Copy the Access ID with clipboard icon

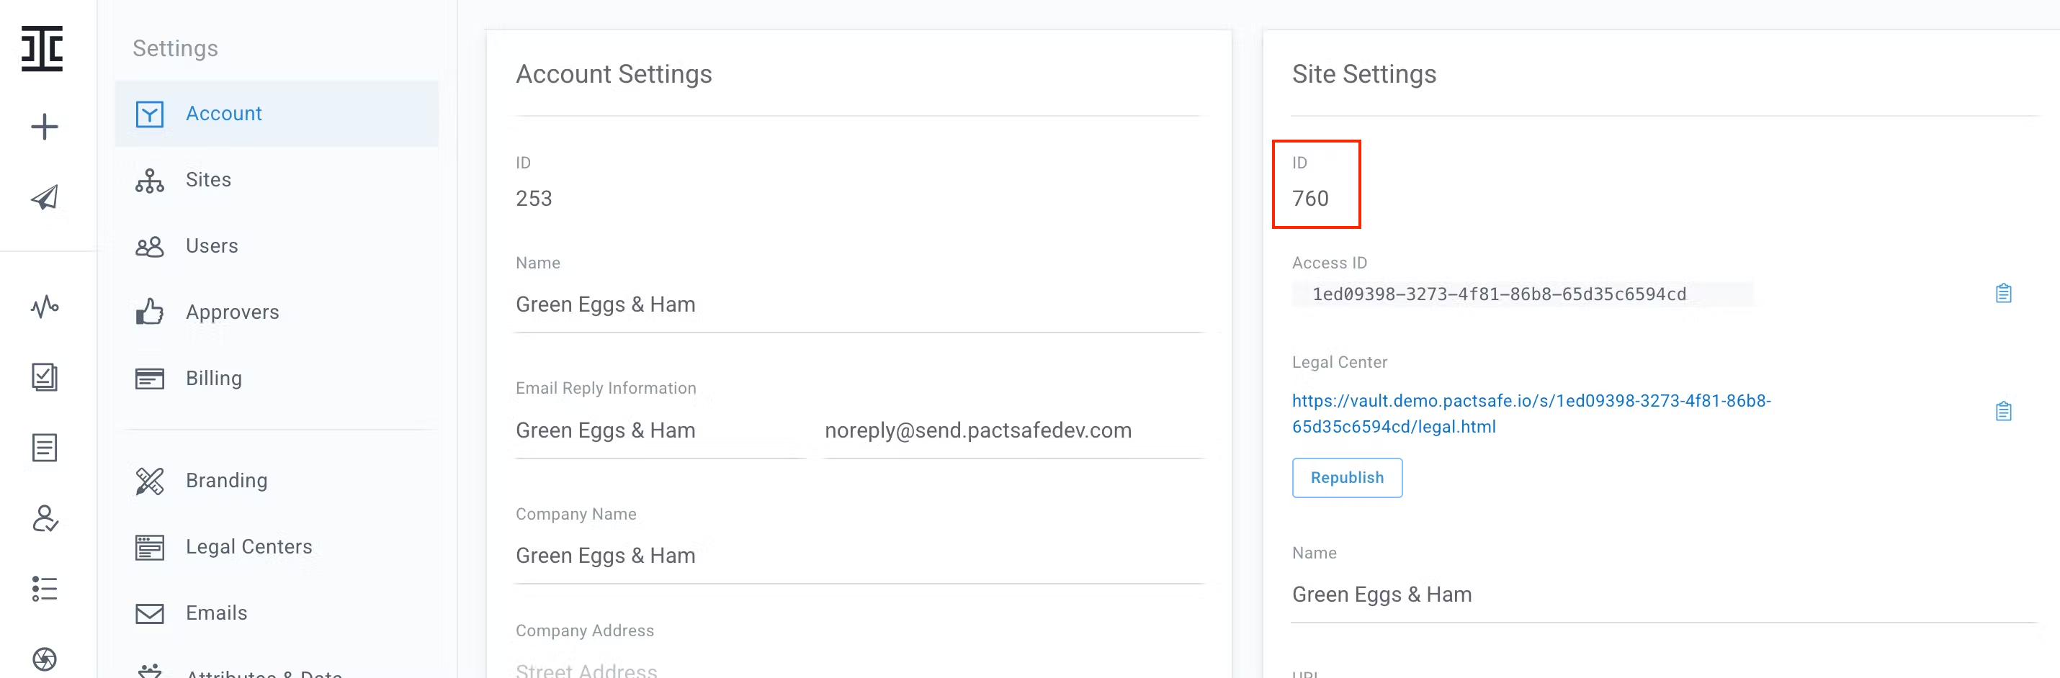[x=2003, y=294]
